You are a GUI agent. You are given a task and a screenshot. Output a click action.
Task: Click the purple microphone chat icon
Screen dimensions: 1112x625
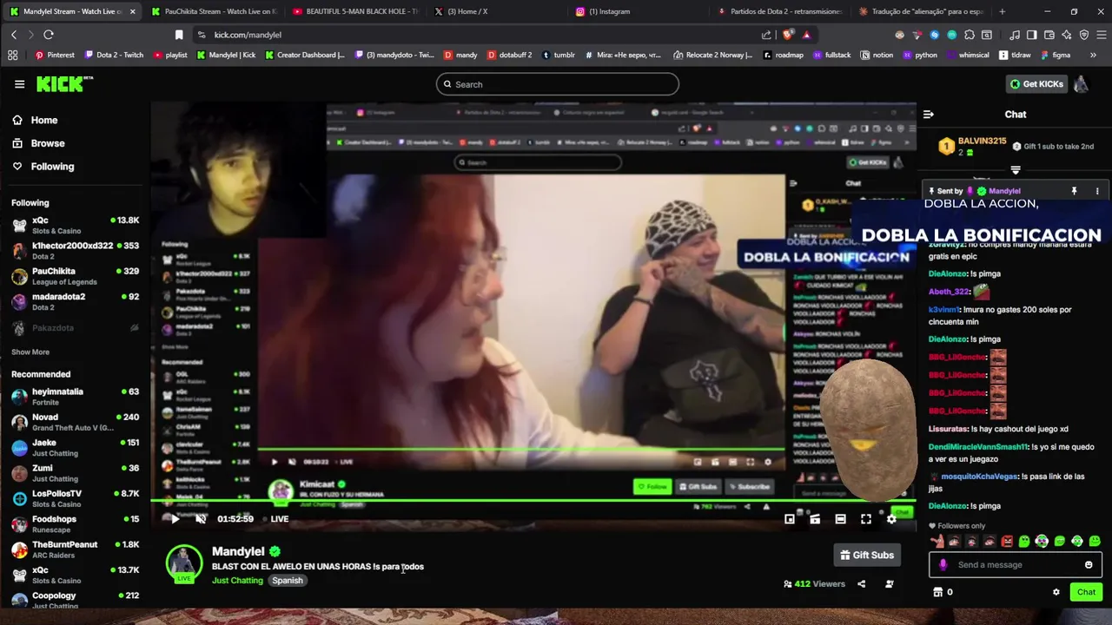[943, 565]
